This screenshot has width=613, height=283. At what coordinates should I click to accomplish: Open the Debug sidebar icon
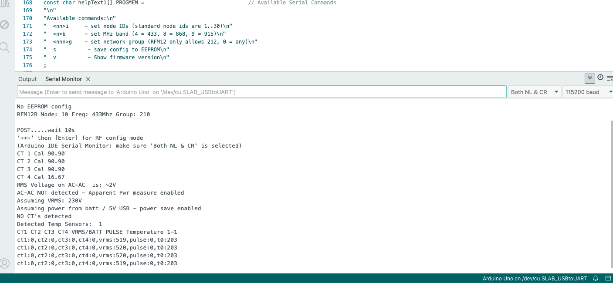click(x=4, y=25)
